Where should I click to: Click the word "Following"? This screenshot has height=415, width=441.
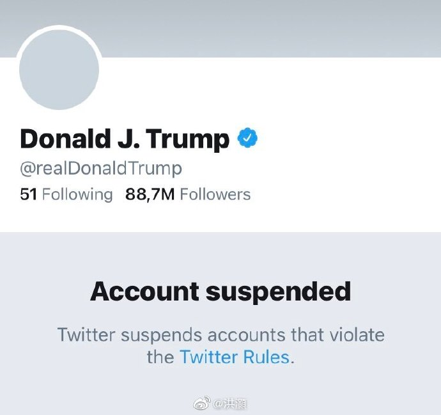77,194
